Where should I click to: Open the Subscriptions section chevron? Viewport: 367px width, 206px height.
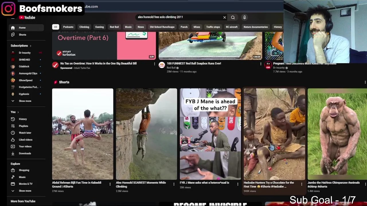30,46
